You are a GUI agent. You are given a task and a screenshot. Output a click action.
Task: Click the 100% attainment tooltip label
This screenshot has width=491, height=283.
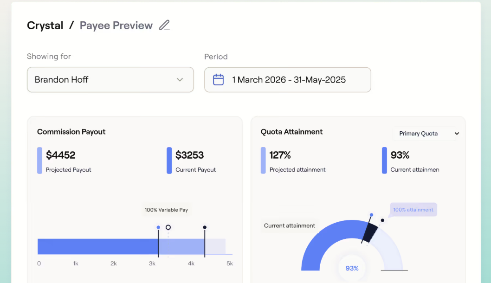[x=413, y=210]
